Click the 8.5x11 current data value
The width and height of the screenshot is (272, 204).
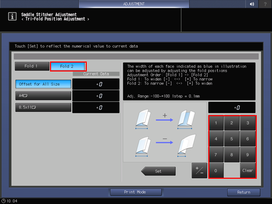tap(96, 107)
